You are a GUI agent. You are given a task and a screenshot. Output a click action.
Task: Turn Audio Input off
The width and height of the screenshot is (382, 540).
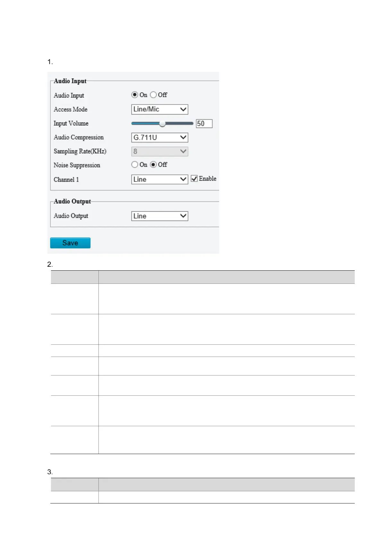point(153,95)
